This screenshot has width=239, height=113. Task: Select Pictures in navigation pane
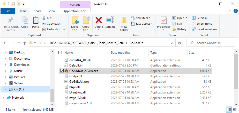click(x=19, y=77)
